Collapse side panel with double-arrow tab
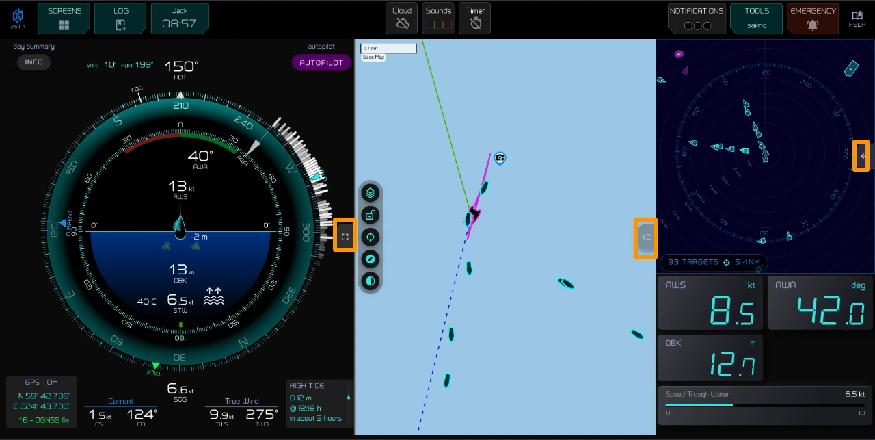875x440 pixels. click(x=646, y=238)
